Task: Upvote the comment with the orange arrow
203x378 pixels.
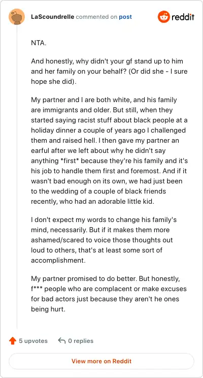Action: (x=13, y=341)
